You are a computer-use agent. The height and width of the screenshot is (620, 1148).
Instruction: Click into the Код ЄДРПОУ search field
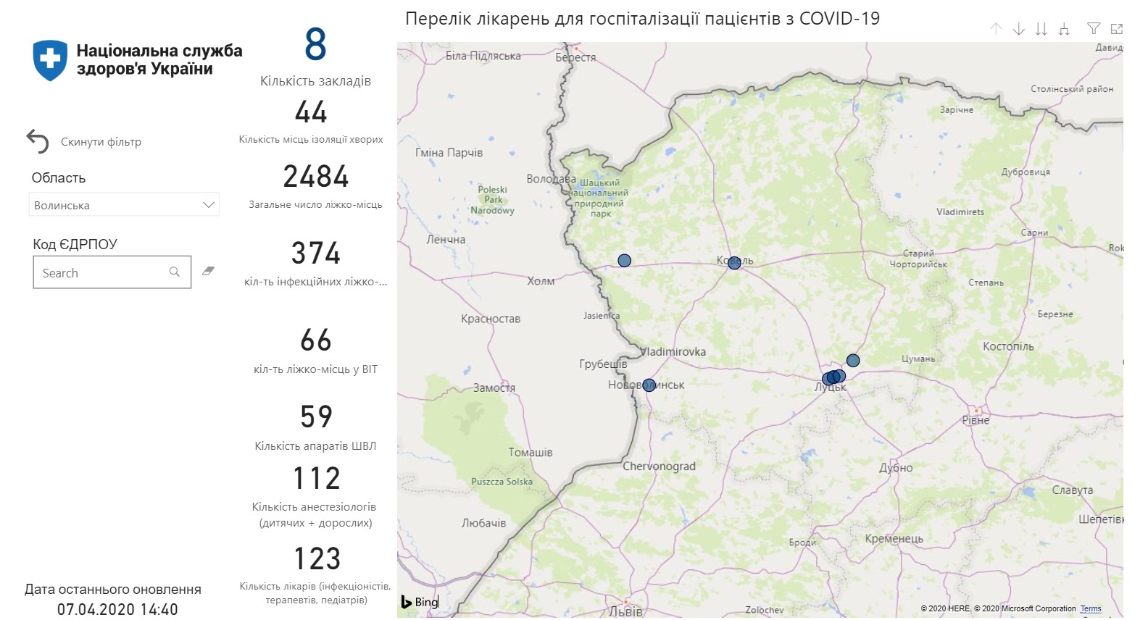coord(101,273)
